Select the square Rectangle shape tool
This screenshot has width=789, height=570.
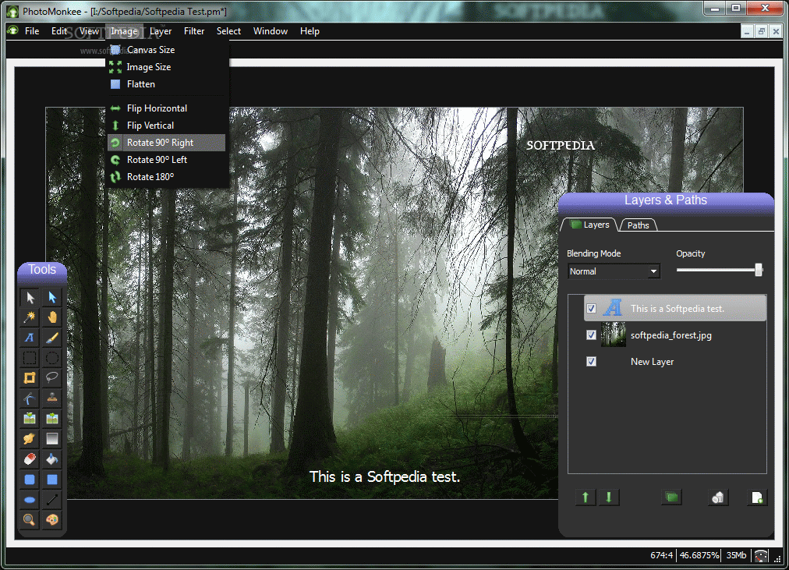[x=51, y=480]
